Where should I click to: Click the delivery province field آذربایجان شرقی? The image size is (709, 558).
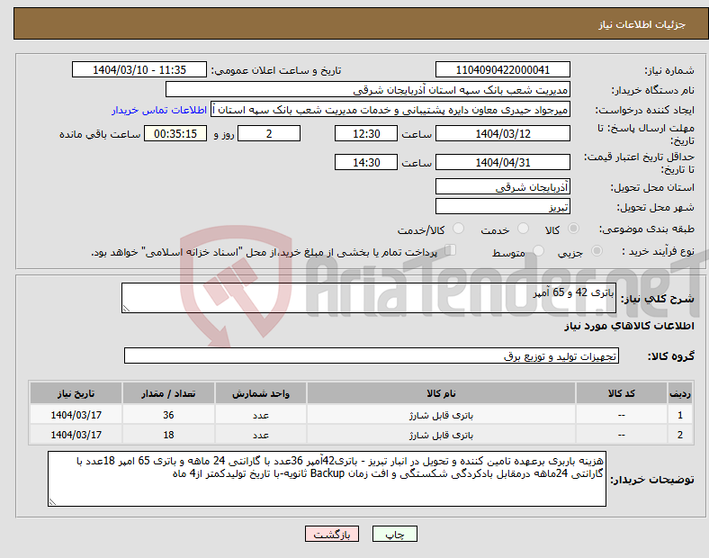(502, 186)
